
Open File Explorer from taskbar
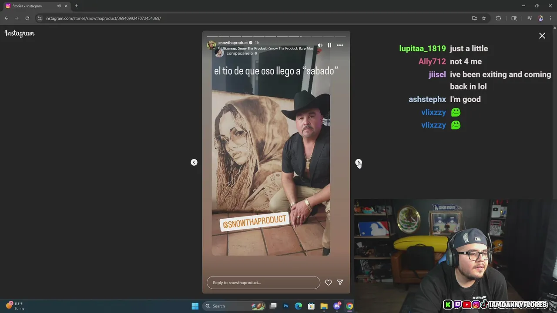324,306
